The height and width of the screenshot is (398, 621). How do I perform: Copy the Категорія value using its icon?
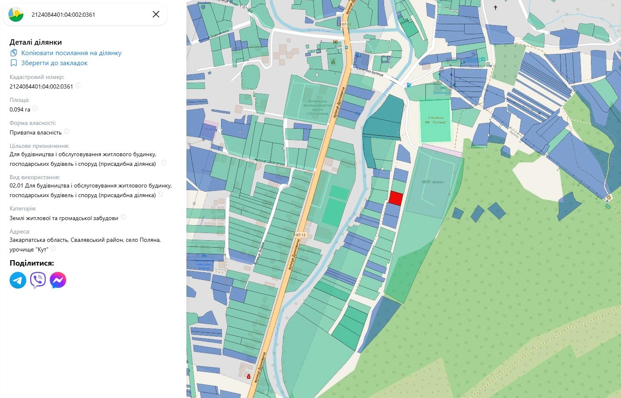[x=123, y=217]
